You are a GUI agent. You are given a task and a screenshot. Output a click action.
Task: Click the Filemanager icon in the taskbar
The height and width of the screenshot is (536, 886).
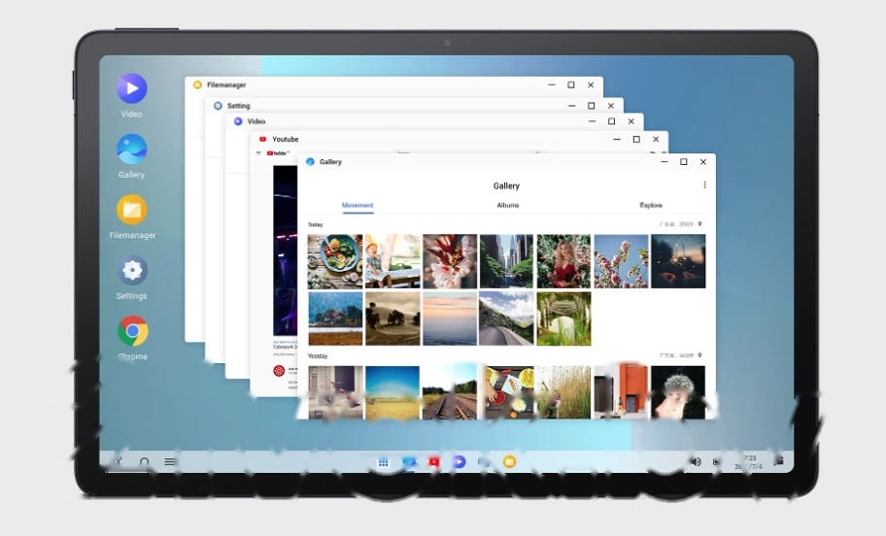[509, 462]
